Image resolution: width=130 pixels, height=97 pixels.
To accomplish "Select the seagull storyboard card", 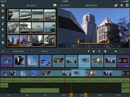I will click(x=97, y=61).
